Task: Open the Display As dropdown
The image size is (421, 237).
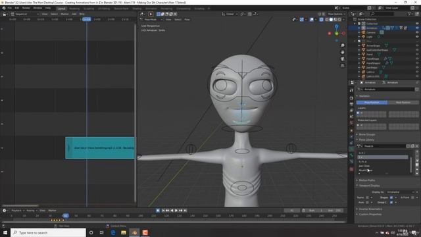Action: coord(401,192)
